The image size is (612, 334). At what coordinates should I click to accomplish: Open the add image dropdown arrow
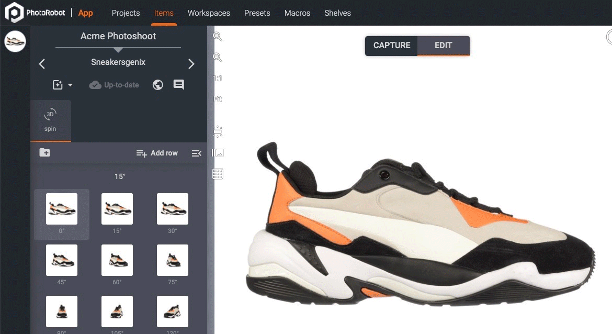click(x=70, y=84)
